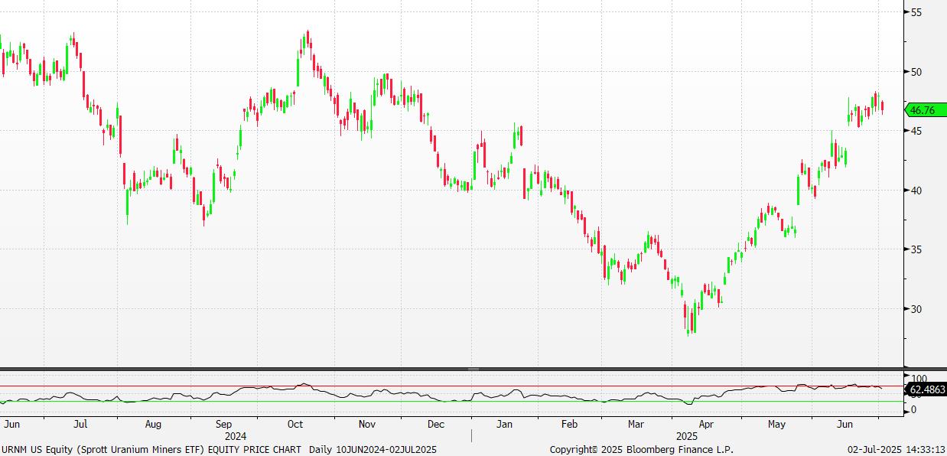
Task: Click the 2024 year label
Action: click(236, 436)
